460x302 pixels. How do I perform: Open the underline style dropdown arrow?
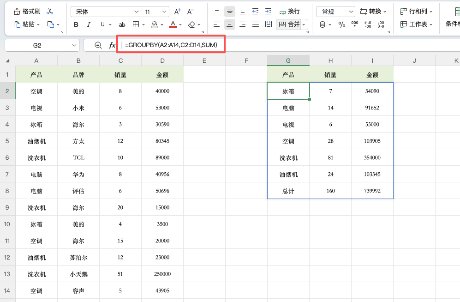pos(110,24)
